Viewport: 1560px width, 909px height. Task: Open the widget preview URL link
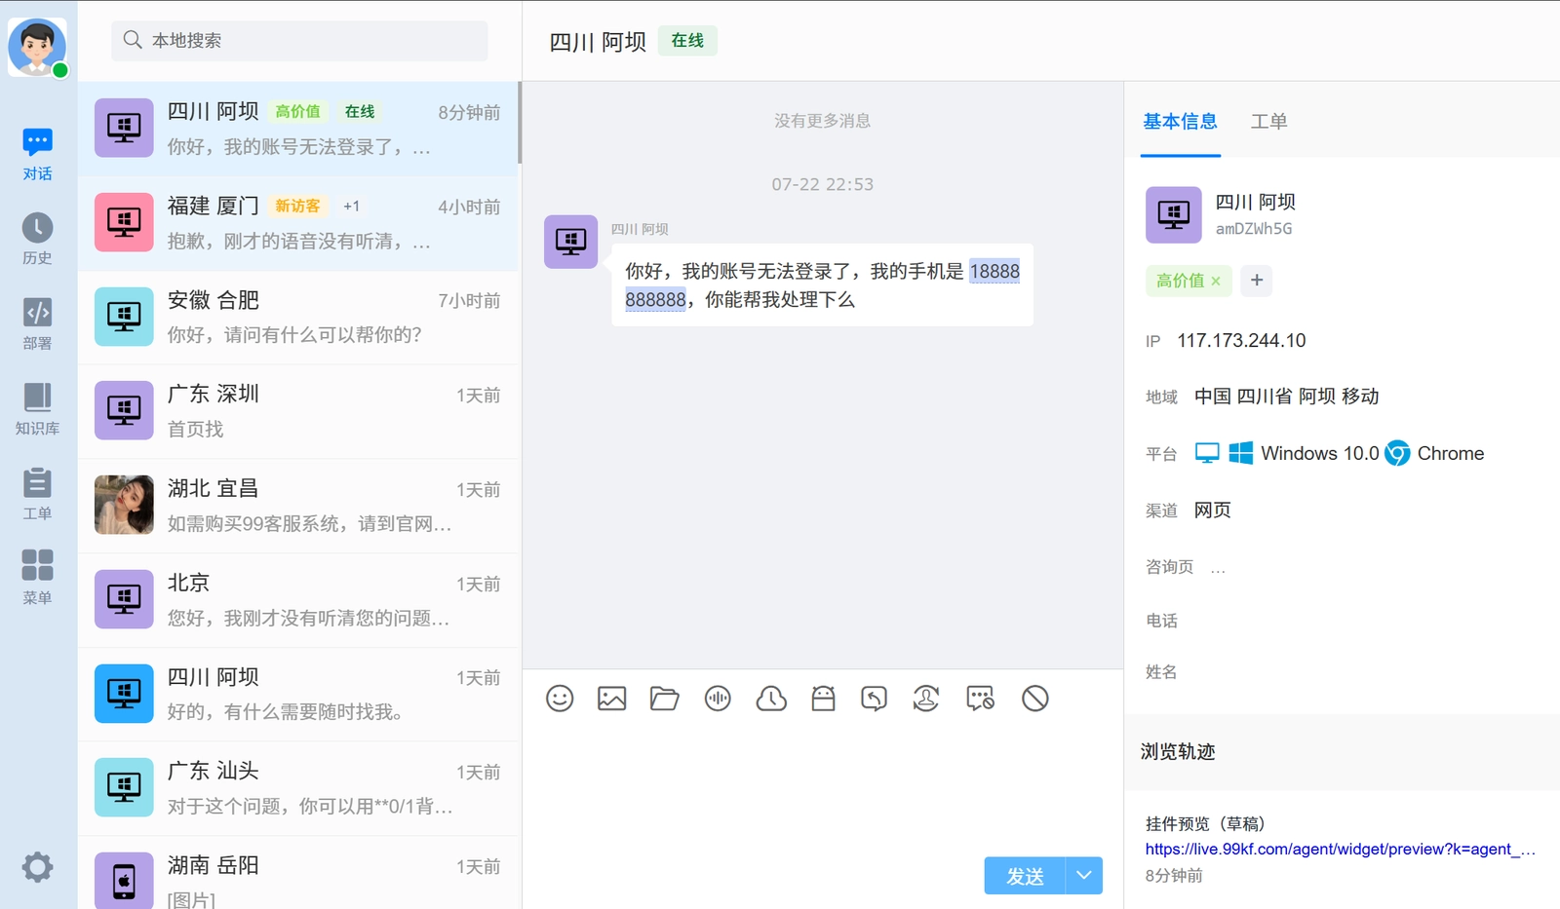(x=1341, y=849)
